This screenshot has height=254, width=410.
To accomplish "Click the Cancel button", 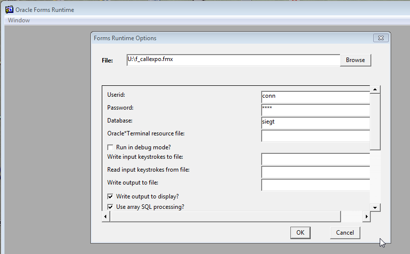I will pyautogui.click(x=345, y=233).
